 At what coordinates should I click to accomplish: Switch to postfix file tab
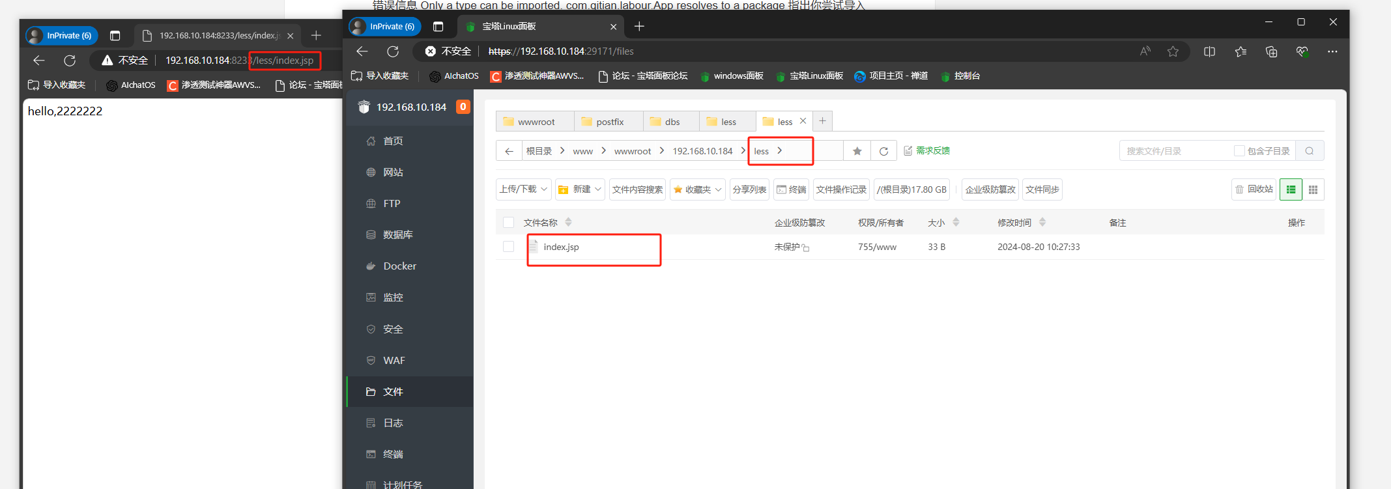pyautogui.click(x=609, y=122)
